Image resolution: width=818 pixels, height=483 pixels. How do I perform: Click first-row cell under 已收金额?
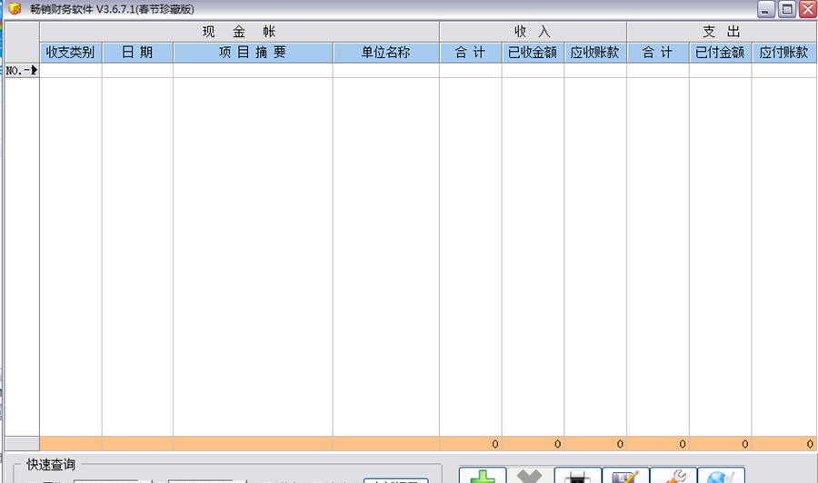point(534,70)
